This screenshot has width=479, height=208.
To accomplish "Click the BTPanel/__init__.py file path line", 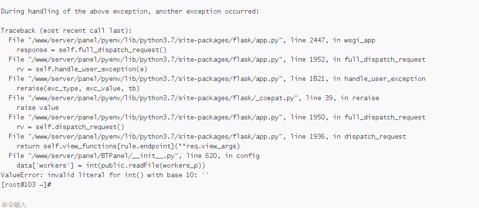I will [x=134, y=156].
